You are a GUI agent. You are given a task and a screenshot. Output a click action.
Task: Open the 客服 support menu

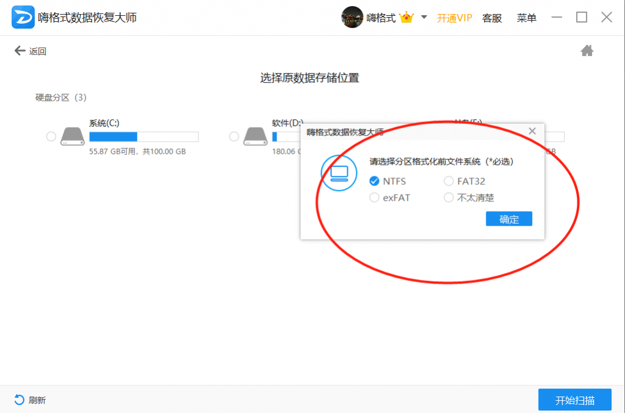point(492,18)
